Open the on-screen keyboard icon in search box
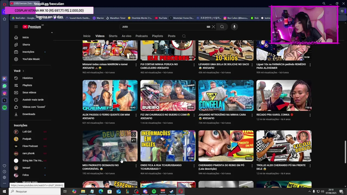Screen dimensions: 347x195 [208, 27]
